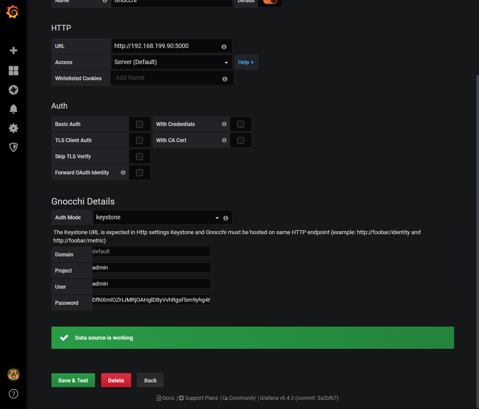The height and width of the screenshot is (409, 479).
Task: Open the Server Admin shield icon
Action: [13, 147]
